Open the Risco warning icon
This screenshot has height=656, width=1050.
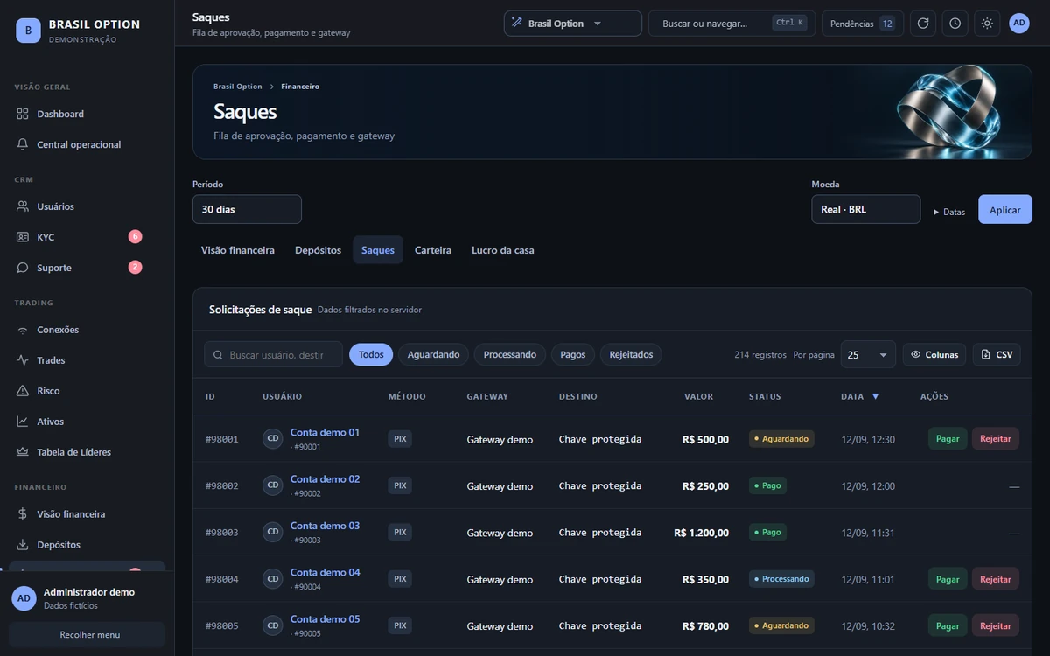(23, 391)
